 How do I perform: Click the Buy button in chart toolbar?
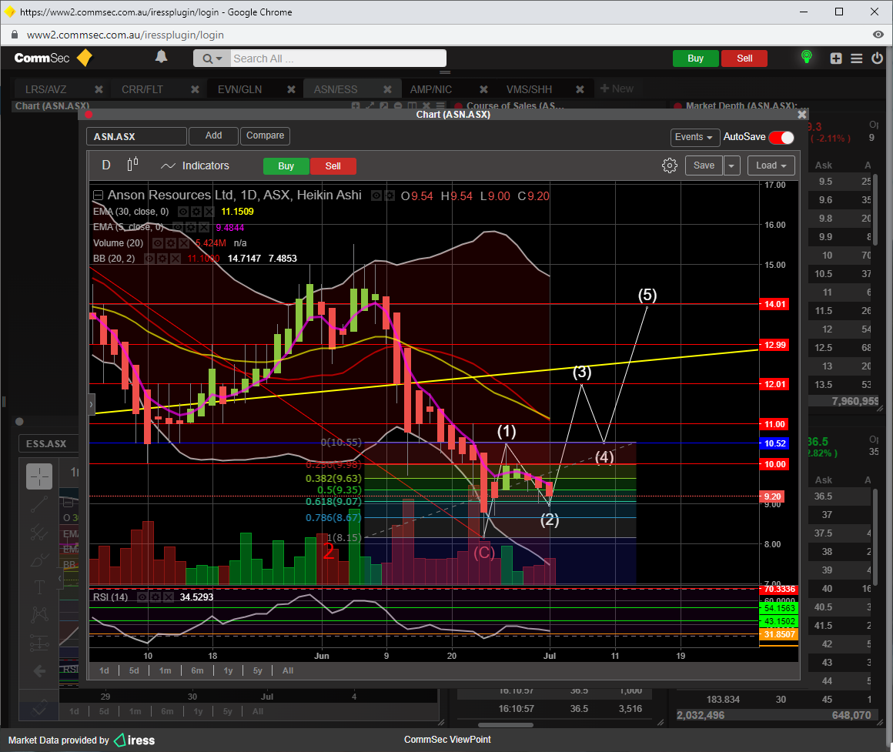[x=286, y=166]
